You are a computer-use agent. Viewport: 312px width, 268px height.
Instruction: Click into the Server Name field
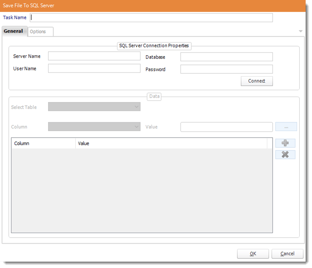point(94,56)
